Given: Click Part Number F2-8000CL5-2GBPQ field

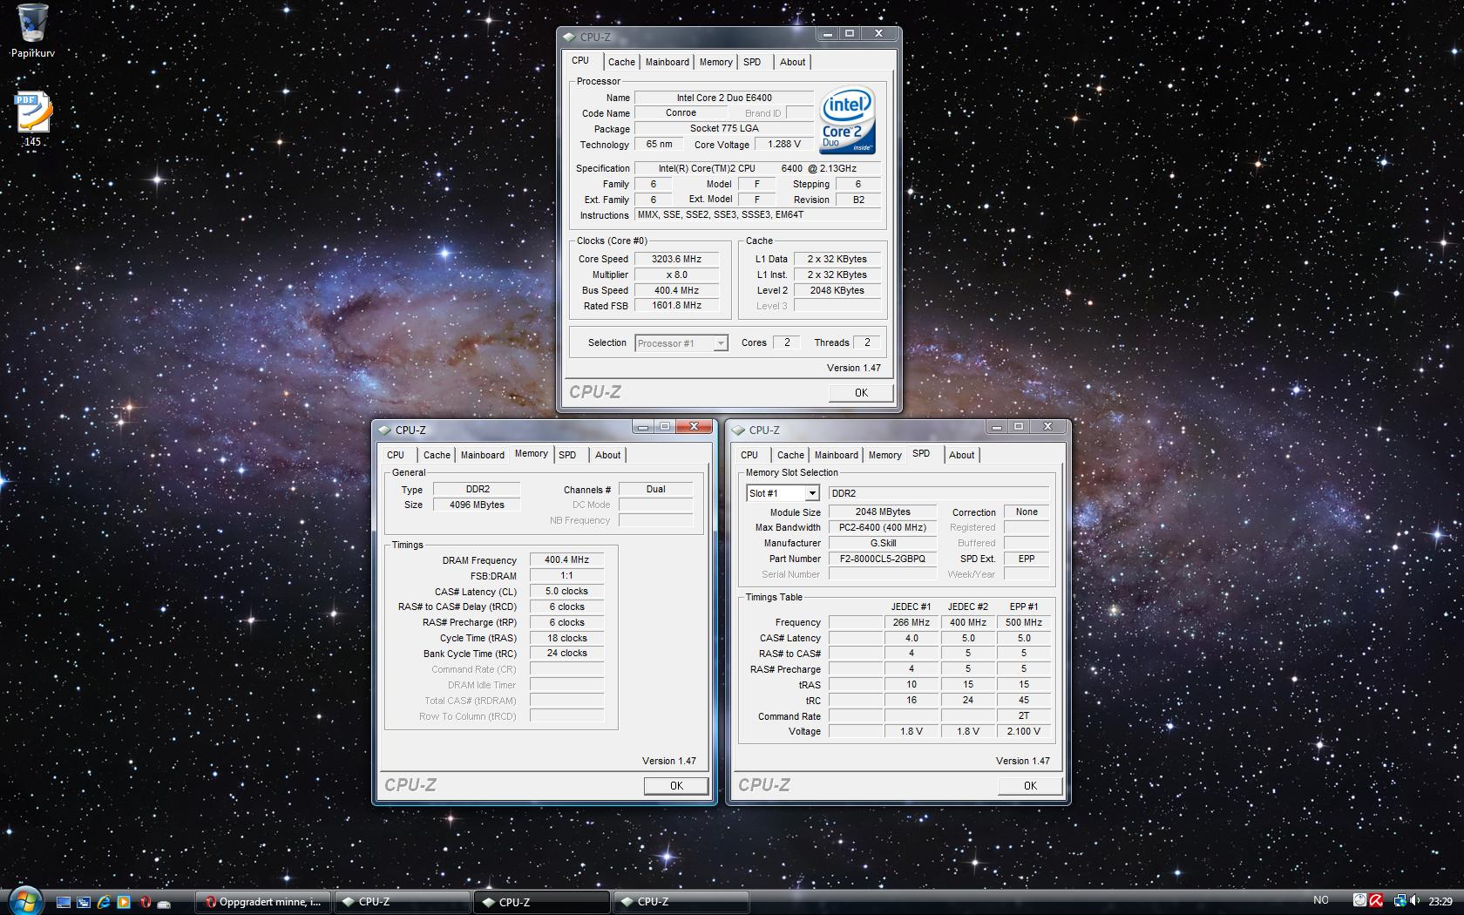Looking at the screenshot, I should (883, 559).
